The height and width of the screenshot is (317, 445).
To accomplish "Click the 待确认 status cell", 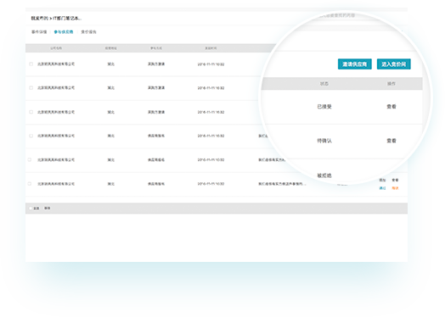I will [324, 141].
